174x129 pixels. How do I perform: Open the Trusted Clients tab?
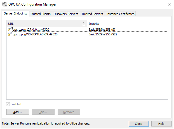coord(40,14)
